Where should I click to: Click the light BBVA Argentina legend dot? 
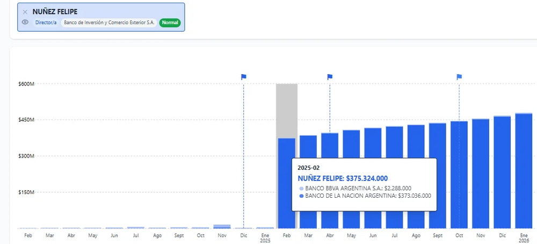point(301,189)
